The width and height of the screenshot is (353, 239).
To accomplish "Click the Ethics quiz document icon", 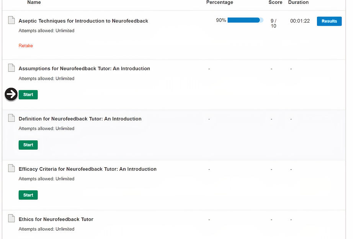I will point(11,219).
